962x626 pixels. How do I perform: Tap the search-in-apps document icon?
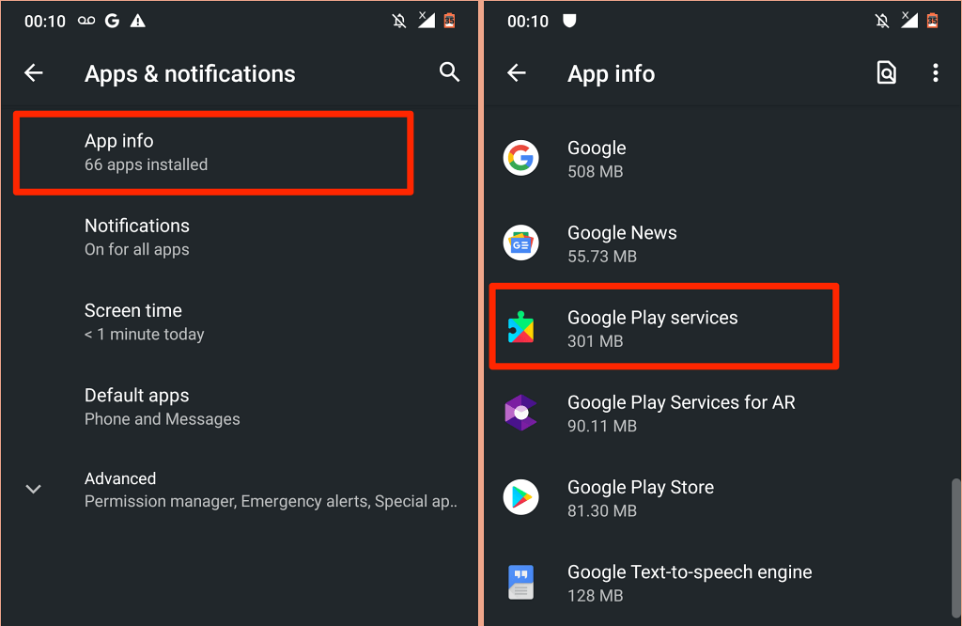886,73
